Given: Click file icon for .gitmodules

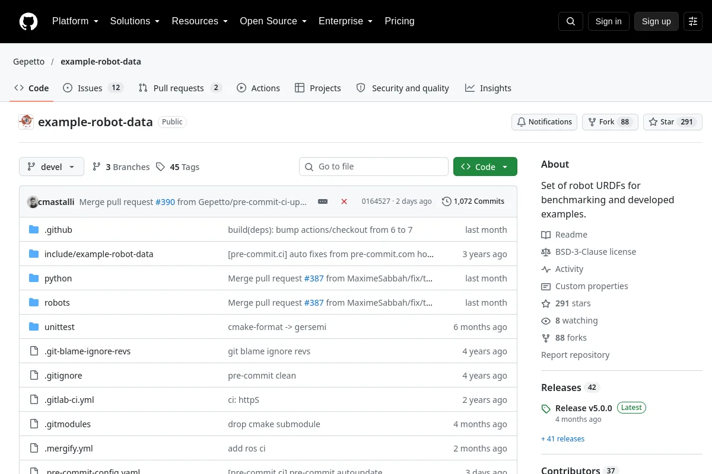Looking at the screenshot, I should tap(34, 424).
